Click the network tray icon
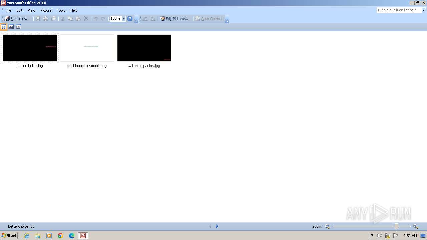Viewport: 427px width, 240px height. pos(387,236)
